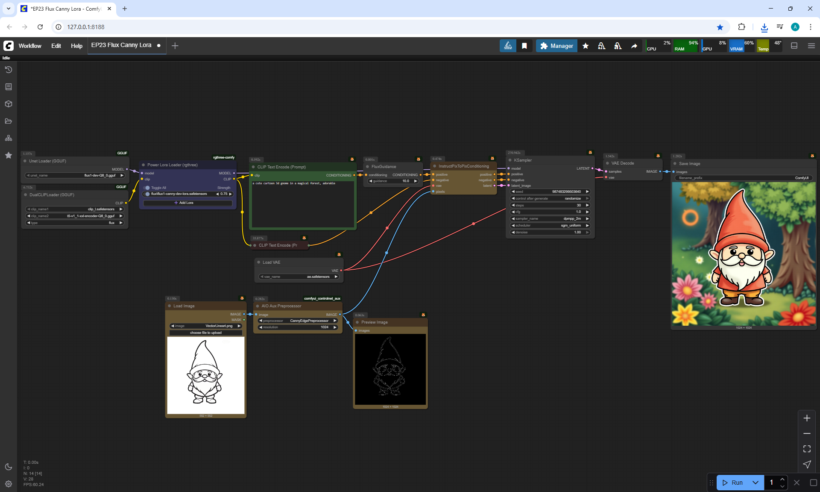This screenshot has width=820, height=492.
Task: Click choose file to upload button
Action: pyautogui.click(x=206, y=333)
